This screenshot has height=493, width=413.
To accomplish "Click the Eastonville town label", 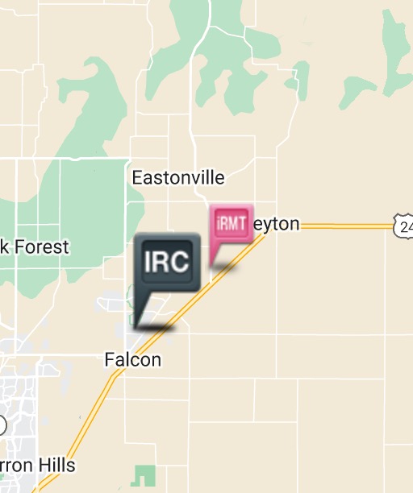I will pyautogui.click(x=178, y=178).
